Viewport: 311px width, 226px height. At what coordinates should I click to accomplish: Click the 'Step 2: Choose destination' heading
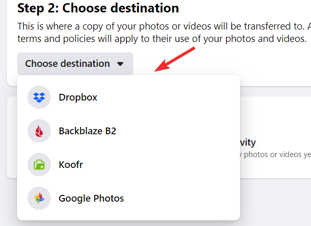pyautogui.click(x=98, y=8)
